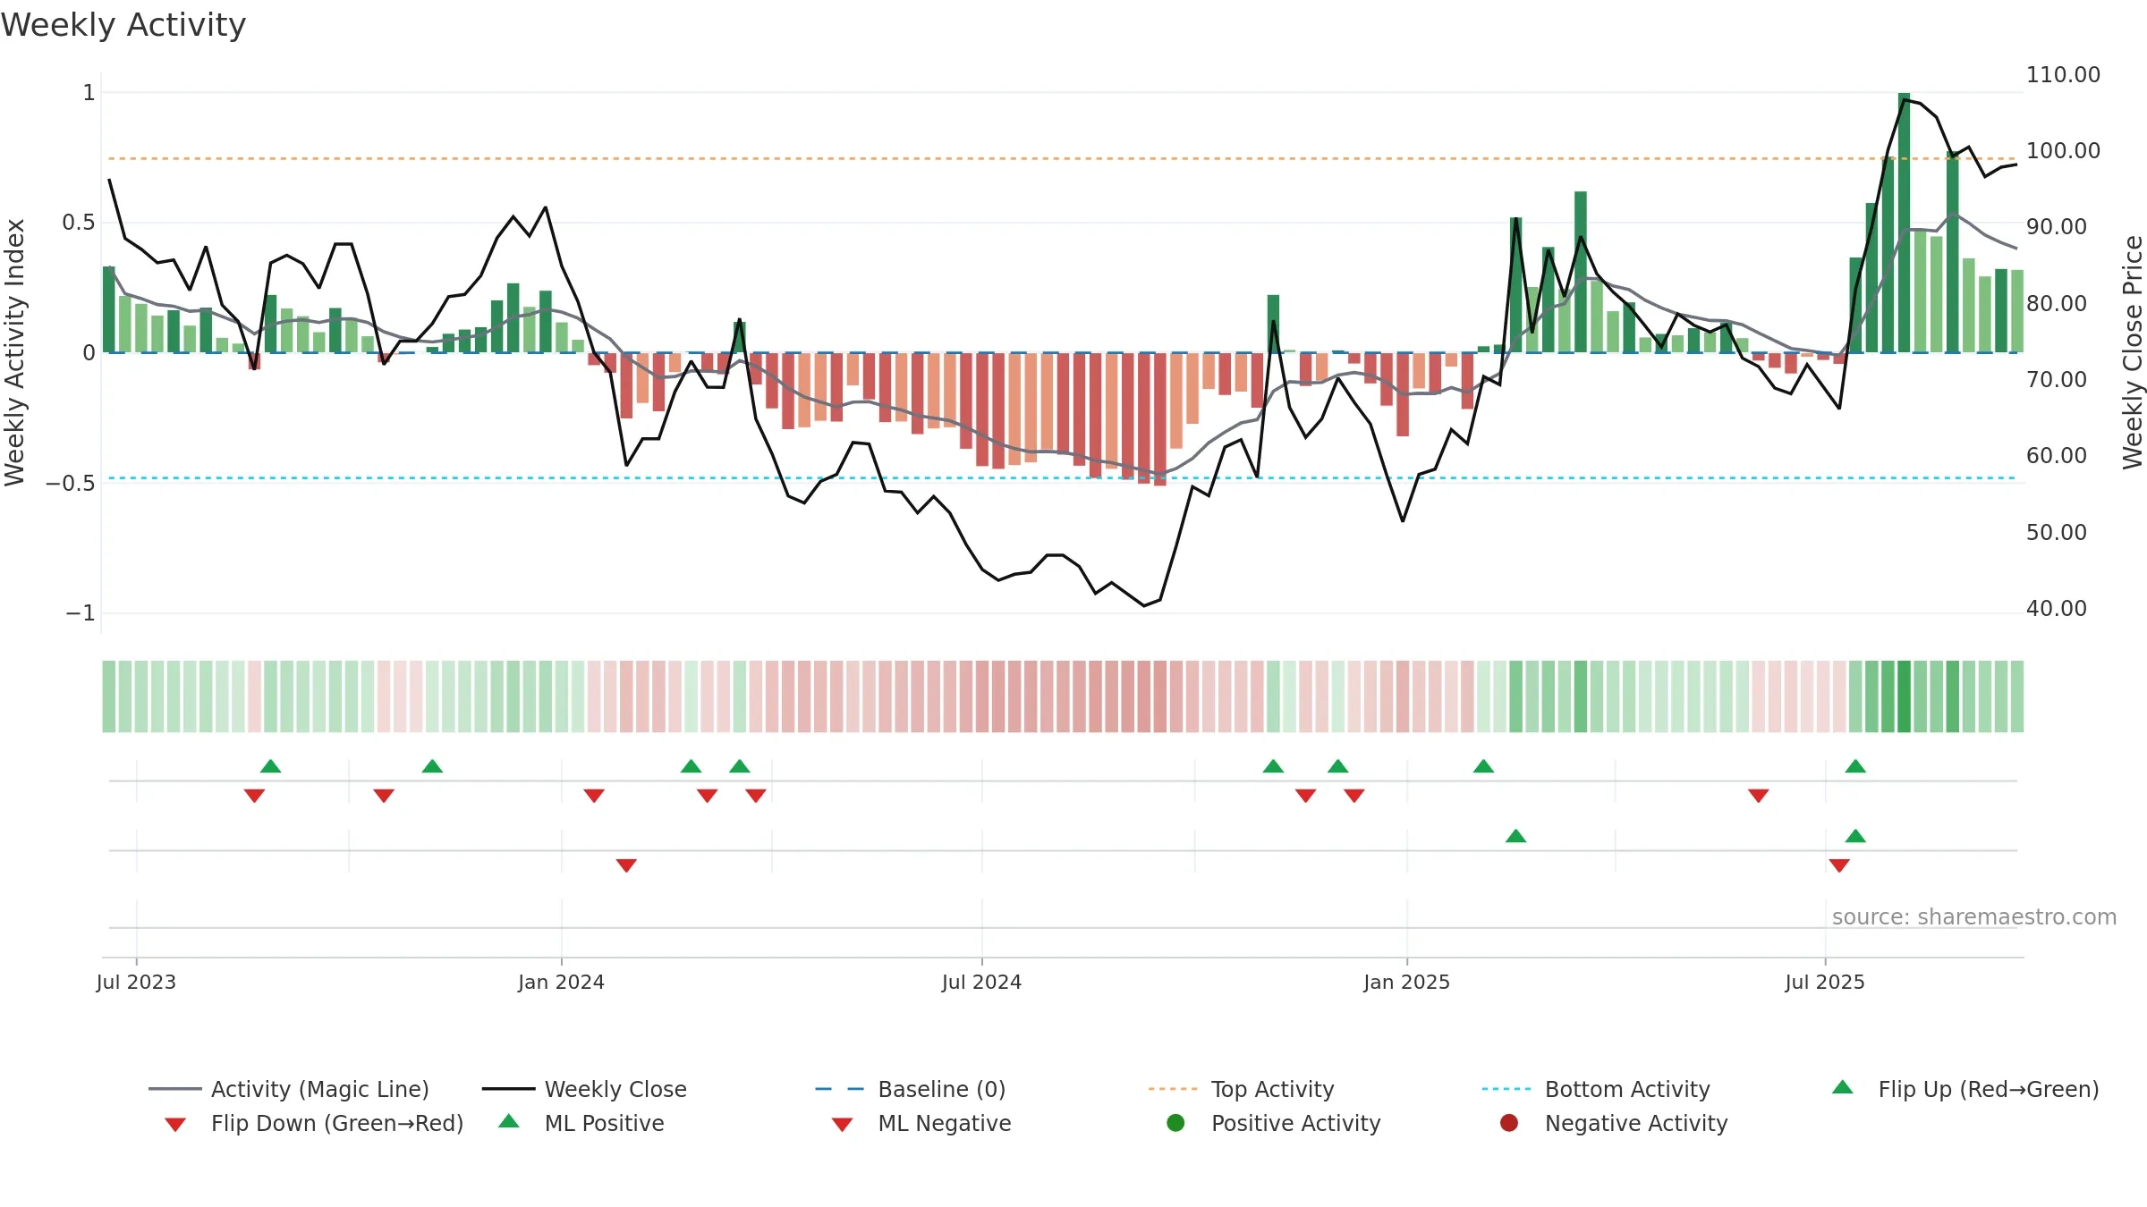
Task: Select the Flip Up marker in Jul 2025
Action: 1855,766
